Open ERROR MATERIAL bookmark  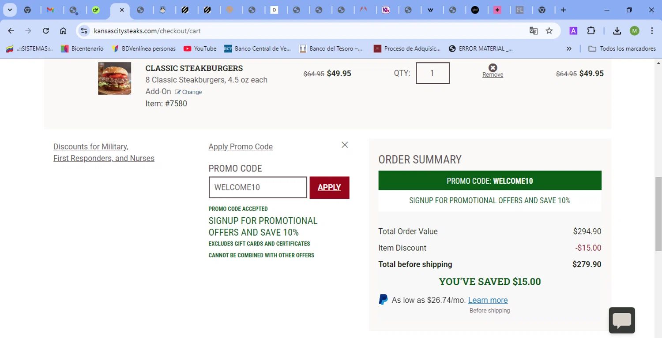481,48
